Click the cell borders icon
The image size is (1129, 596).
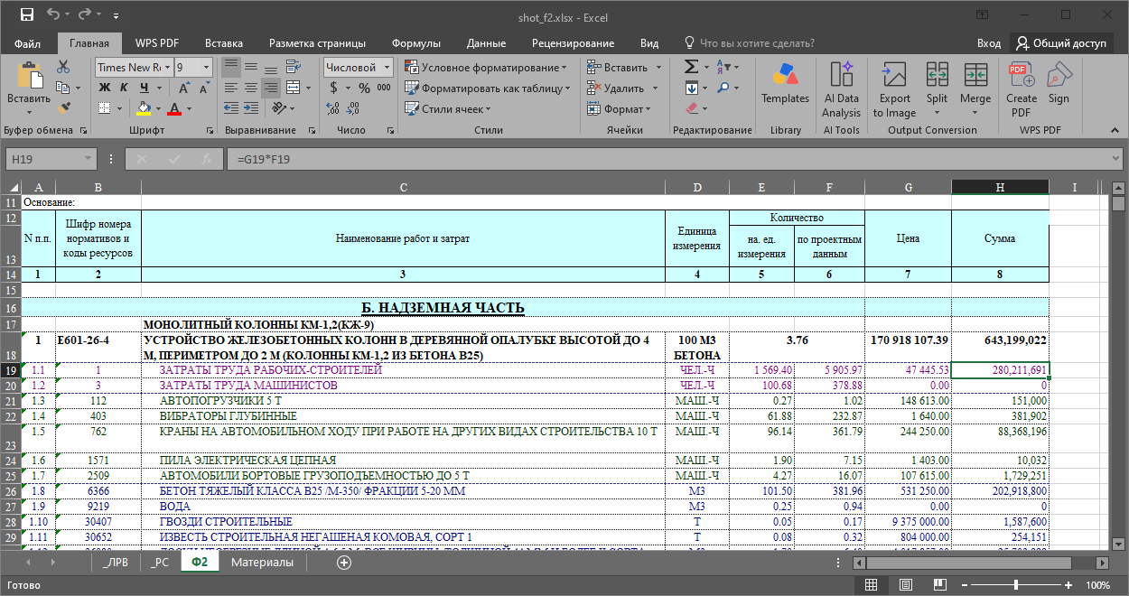tap(106, 108)
